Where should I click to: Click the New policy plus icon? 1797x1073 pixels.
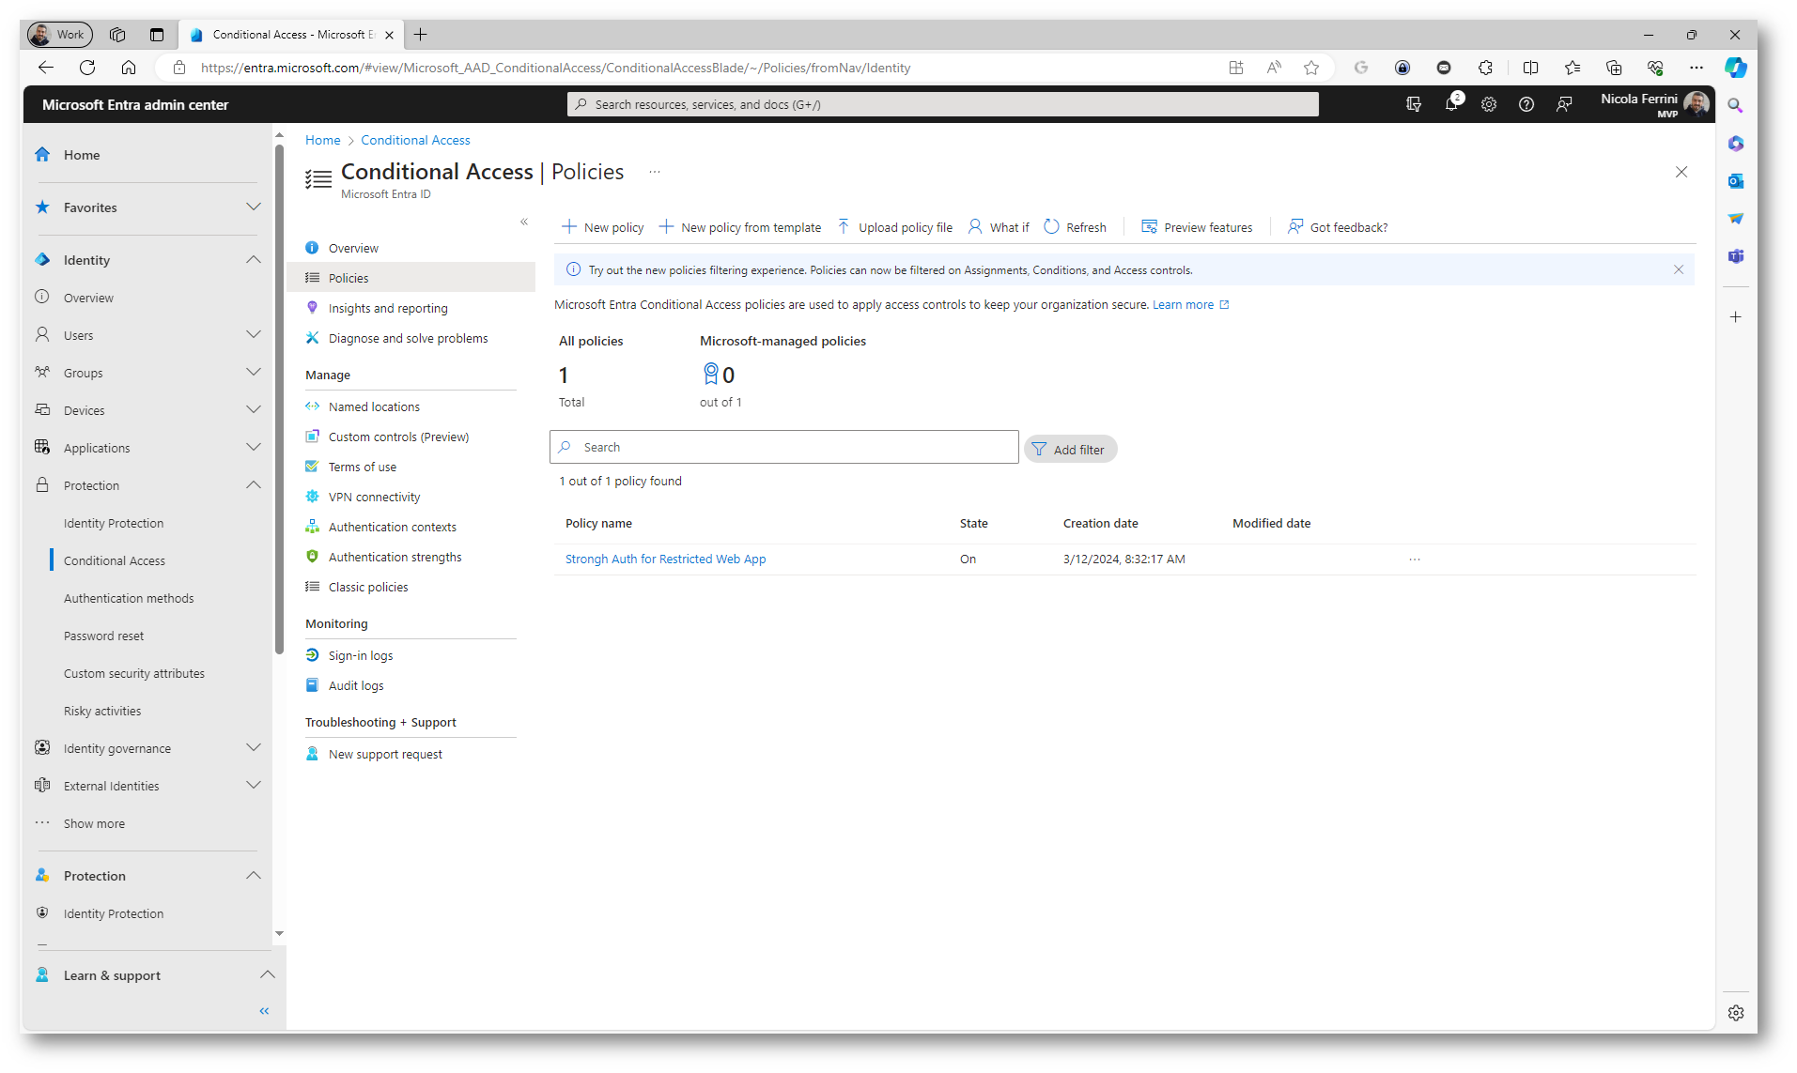pyautogui.click(x=569, y=227)
